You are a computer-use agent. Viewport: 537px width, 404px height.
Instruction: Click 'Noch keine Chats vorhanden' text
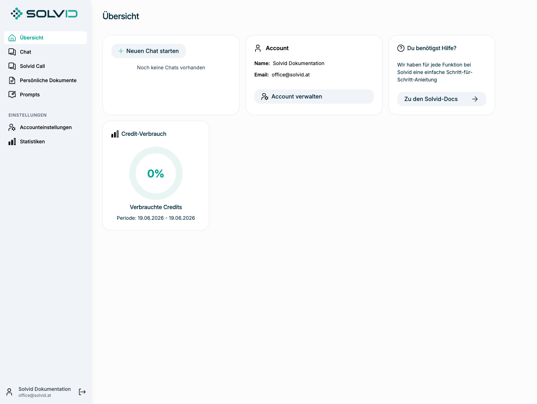click(171, 68)
